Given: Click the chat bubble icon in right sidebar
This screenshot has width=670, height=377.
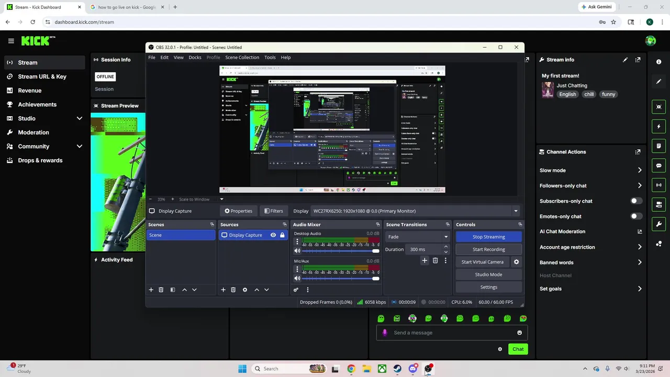Looking at the screenshot, I should (658, 165).
